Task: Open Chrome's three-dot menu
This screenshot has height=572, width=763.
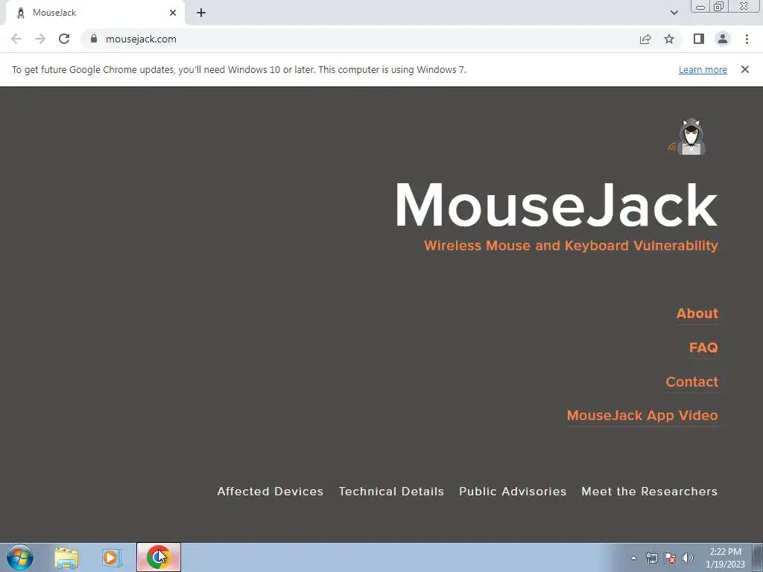Action: coord(747,39)
